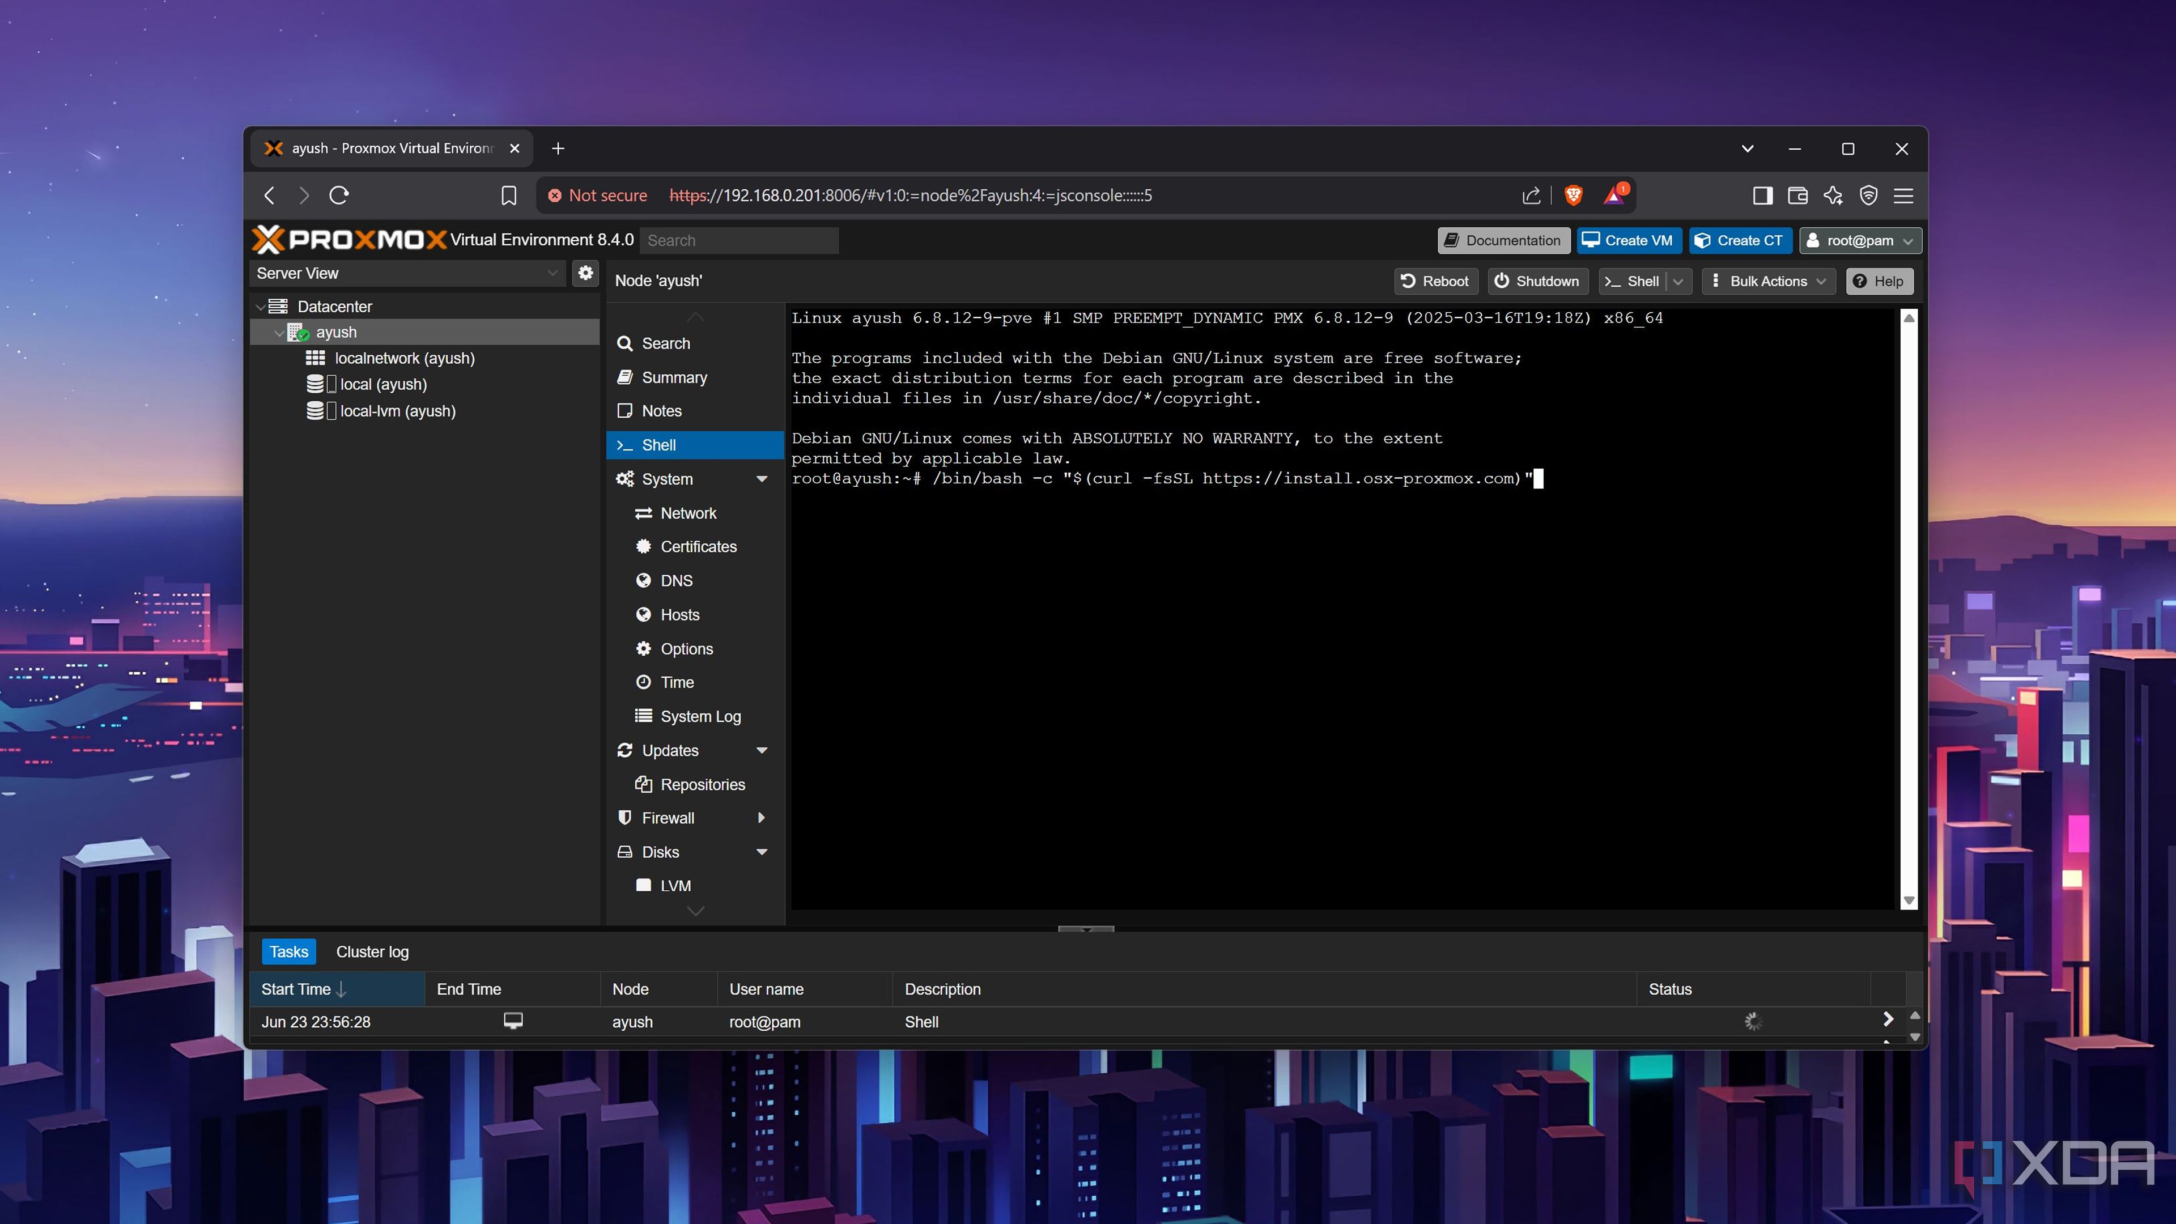Collapse the ayush node in the tree
Image resolution: width=2176 pixels, height=1224 pixels.
click(279, 332)
